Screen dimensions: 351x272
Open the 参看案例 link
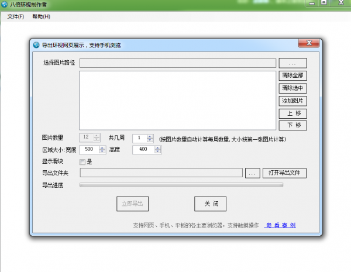(x=280, y=225)
